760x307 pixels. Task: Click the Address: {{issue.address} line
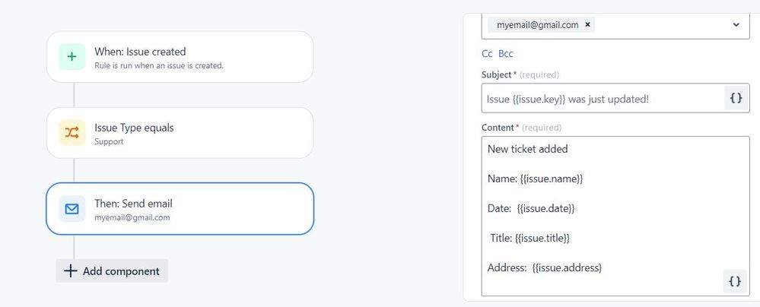[x=545, y=267]
